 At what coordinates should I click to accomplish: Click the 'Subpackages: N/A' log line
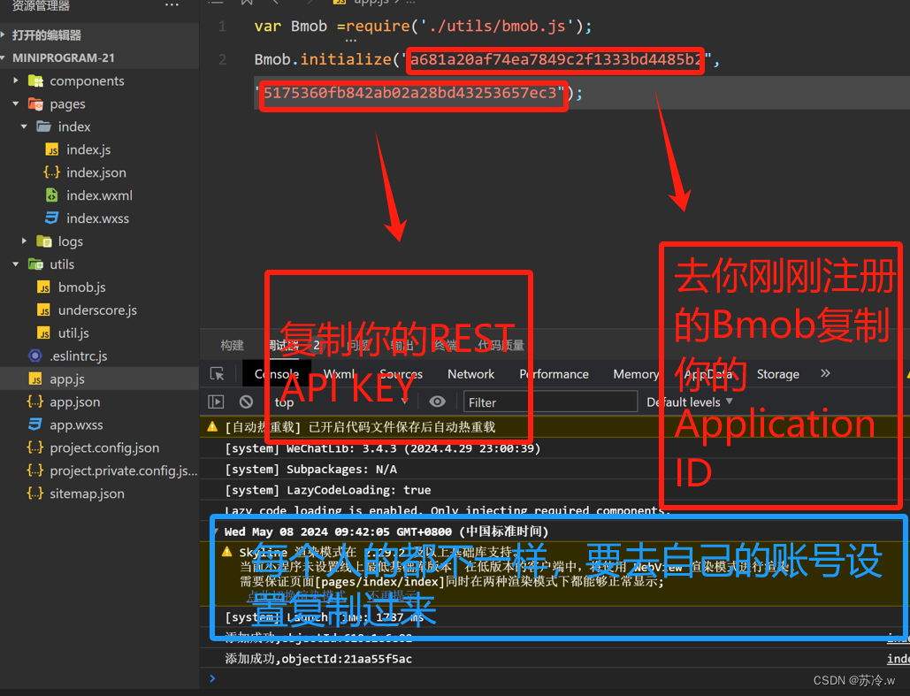point(311,469)
